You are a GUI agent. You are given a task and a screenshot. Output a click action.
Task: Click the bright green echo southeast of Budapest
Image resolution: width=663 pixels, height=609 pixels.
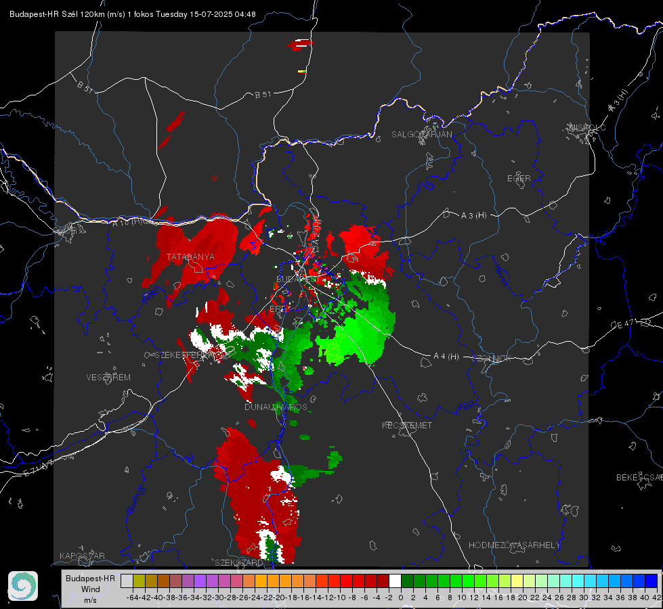[360, 336]
